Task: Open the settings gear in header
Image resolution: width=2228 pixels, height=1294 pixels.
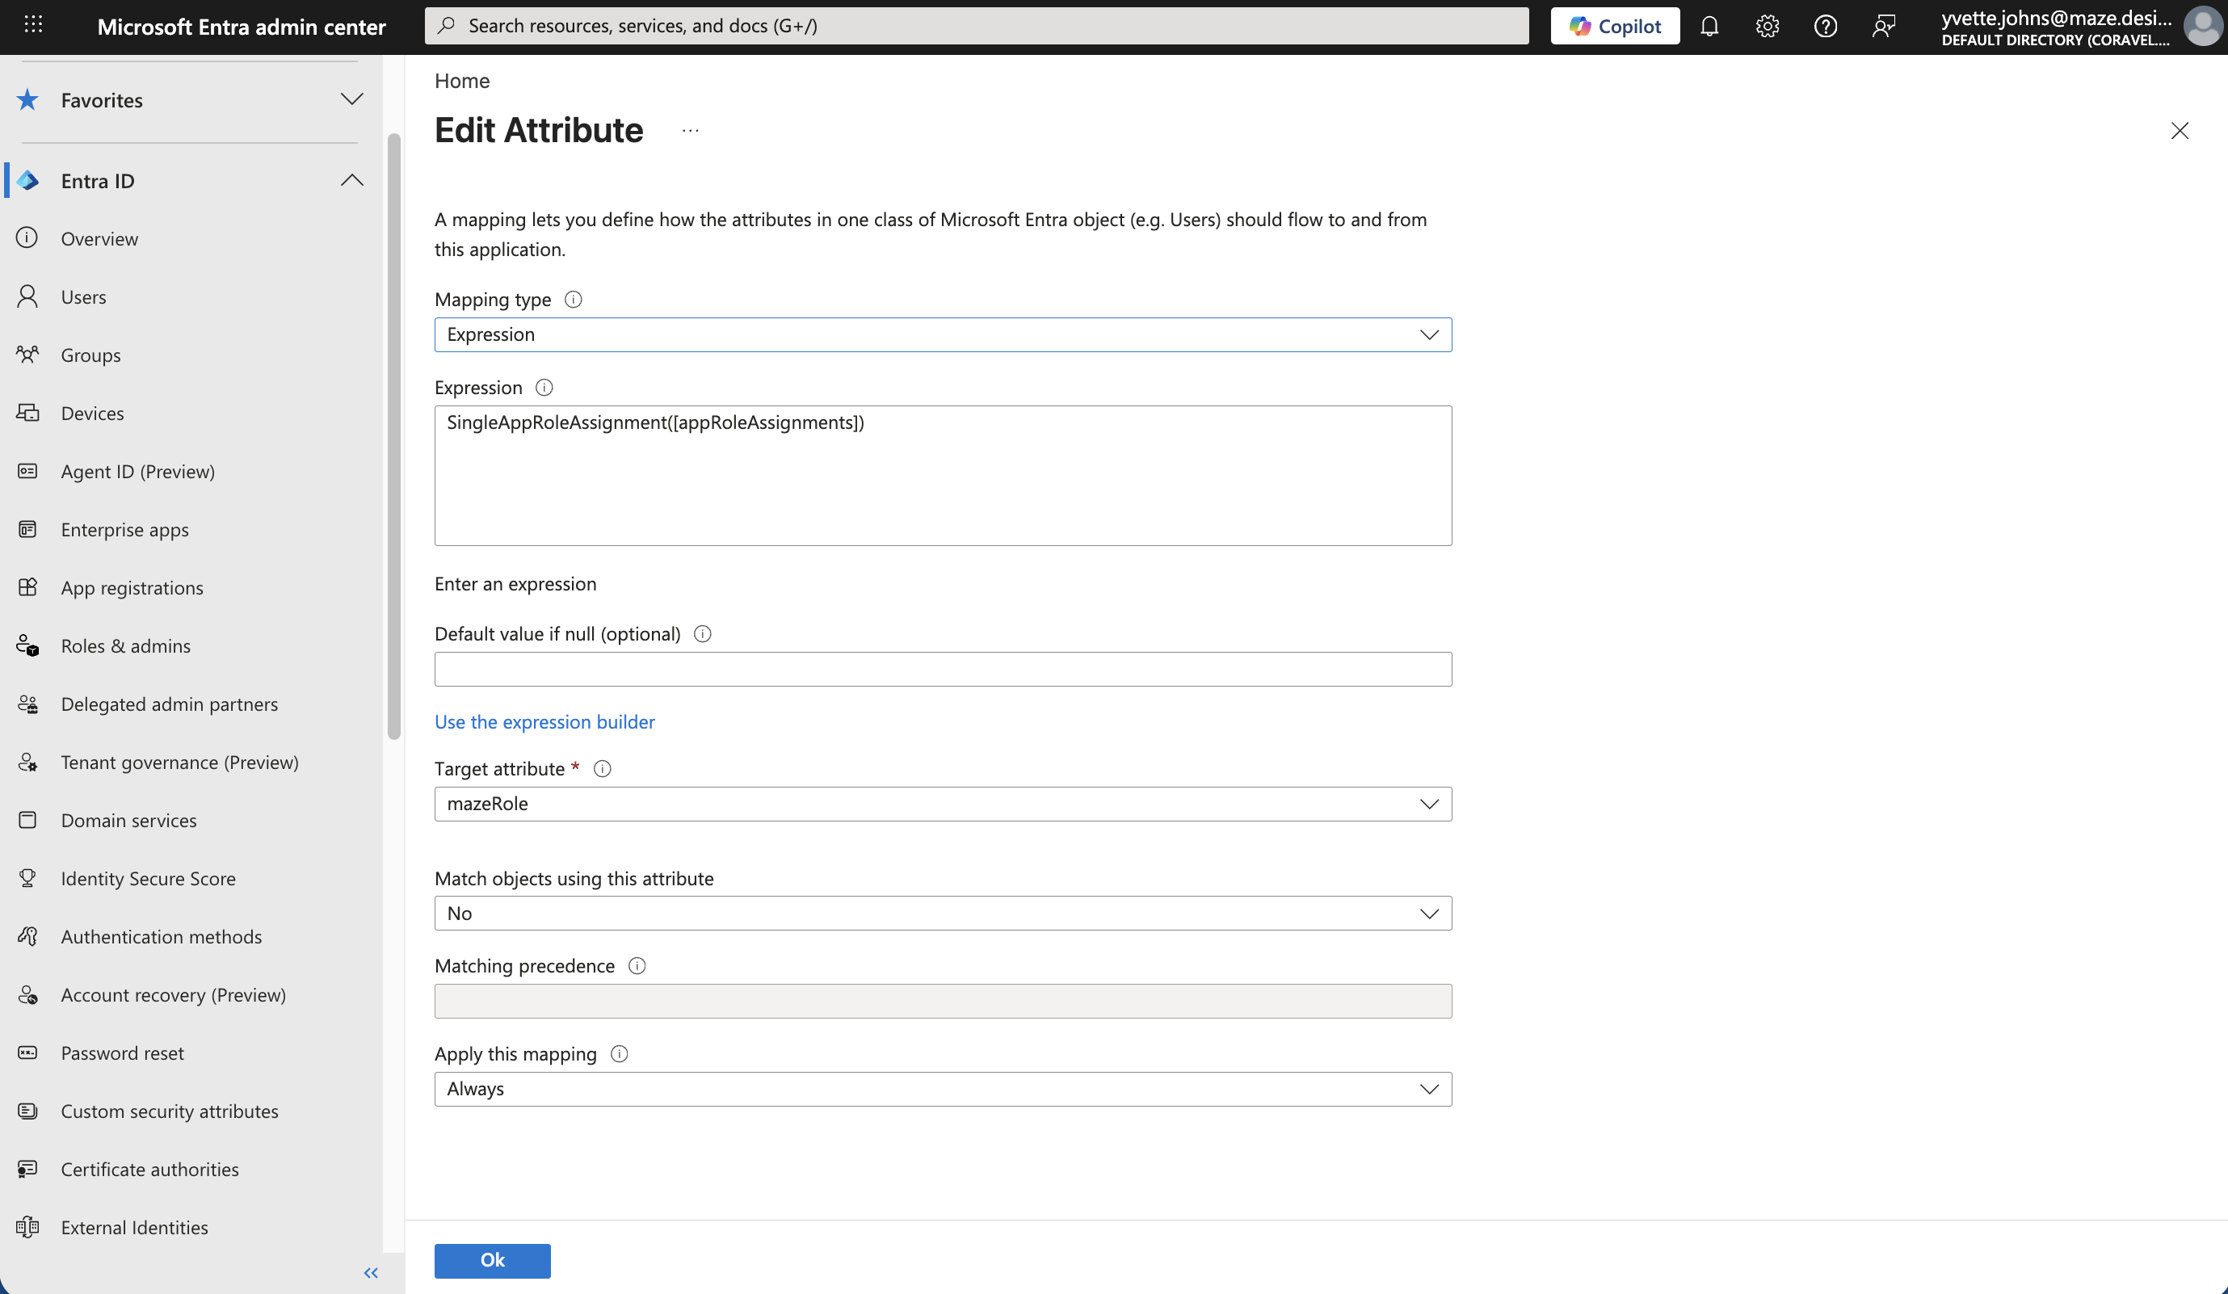Action: [x=1768, y=27]
